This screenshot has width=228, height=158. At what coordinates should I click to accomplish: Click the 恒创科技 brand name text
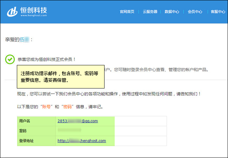point(34,10)
